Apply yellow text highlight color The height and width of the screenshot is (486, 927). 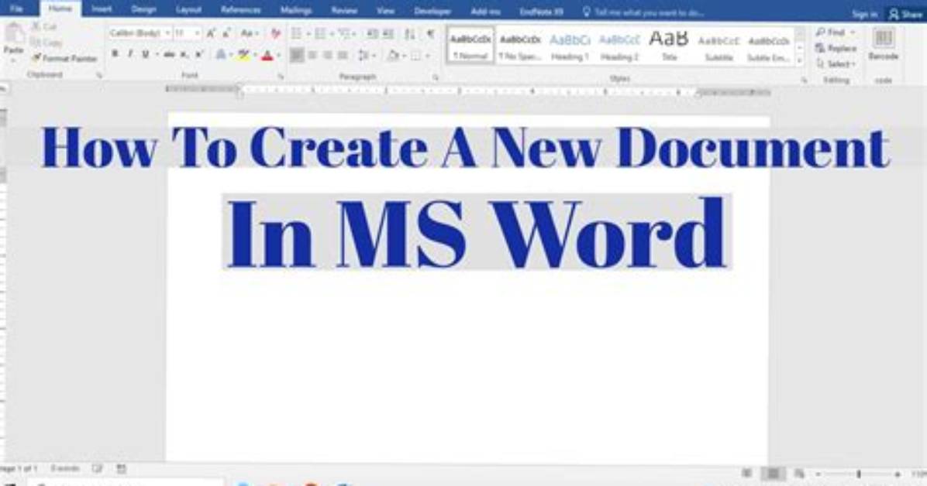[243, 55]
